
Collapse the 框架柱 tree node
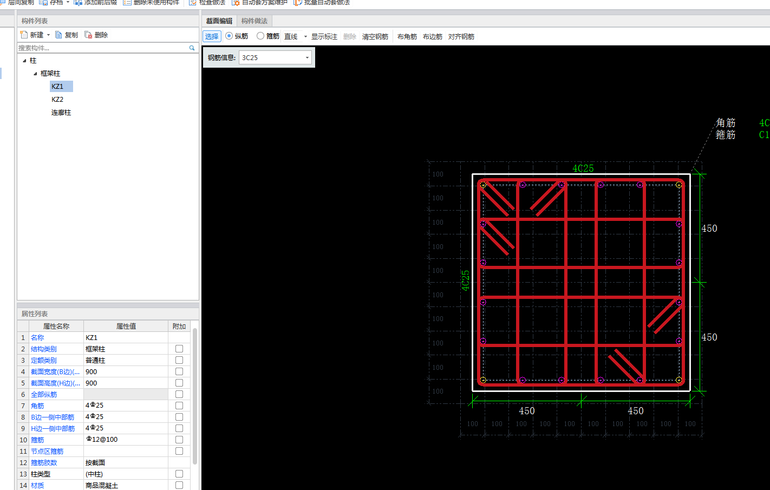pos(35,74)
